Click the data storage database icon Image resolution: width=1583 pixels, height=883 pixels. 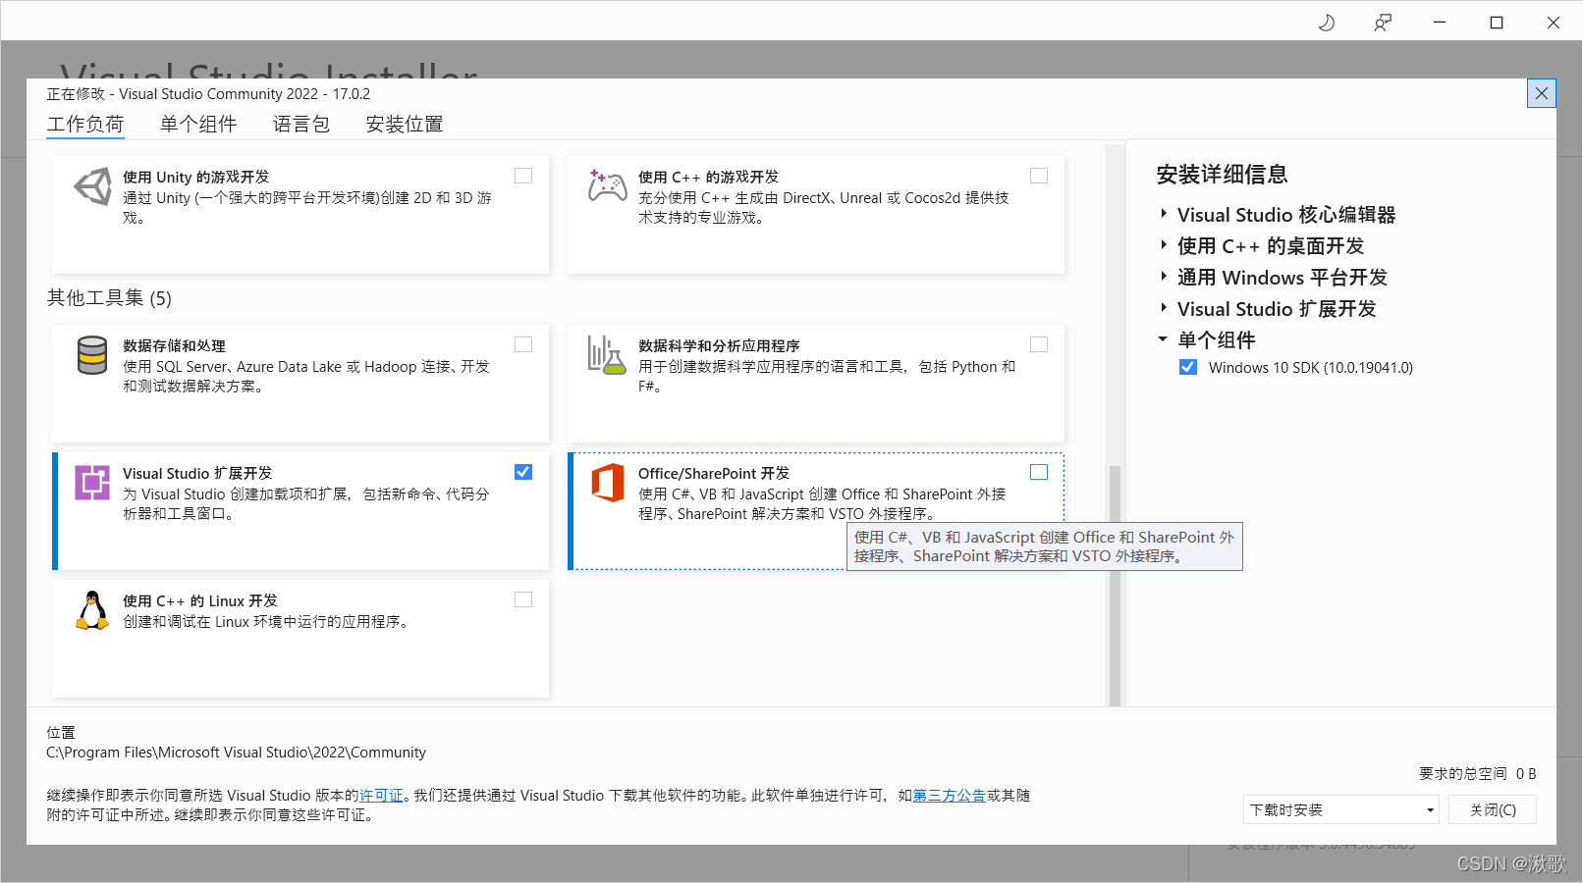pyautogui.click(x=92, y=355)
